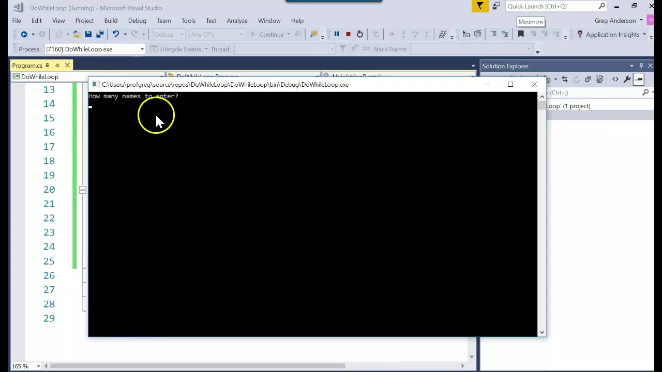This screenshot has width=662, height=372.
Task: Click the Send Feedback icon
Action: tap(496, 6)
